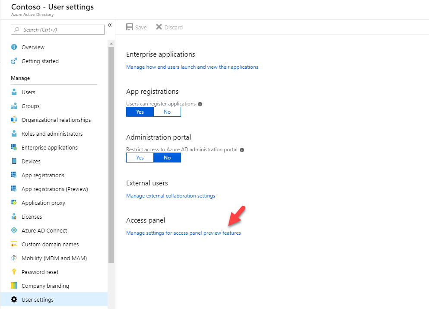Image resolution: width=429 pixels, height=309 pixels.
Task: Collapse the sidebar with the double chevron
Action: point(110,25)
